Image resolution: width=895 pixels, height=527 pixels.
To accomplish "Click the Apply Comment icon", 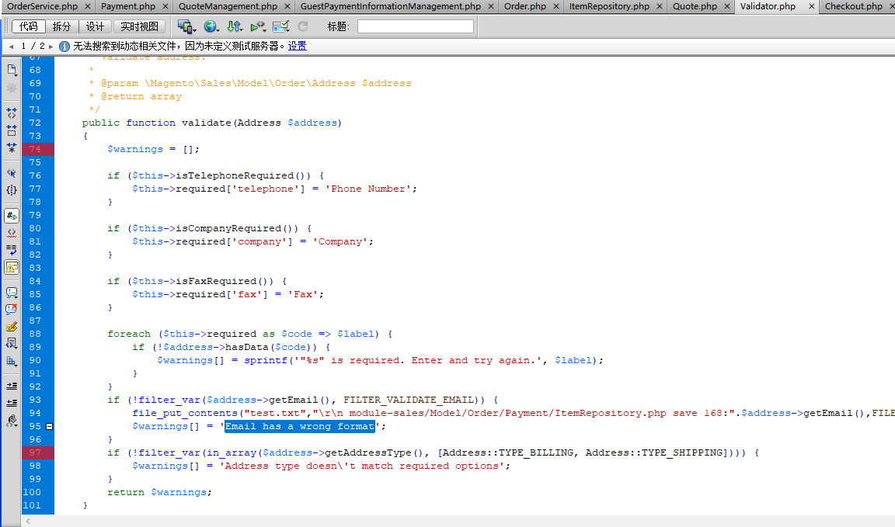I will (x=11, y=293).
